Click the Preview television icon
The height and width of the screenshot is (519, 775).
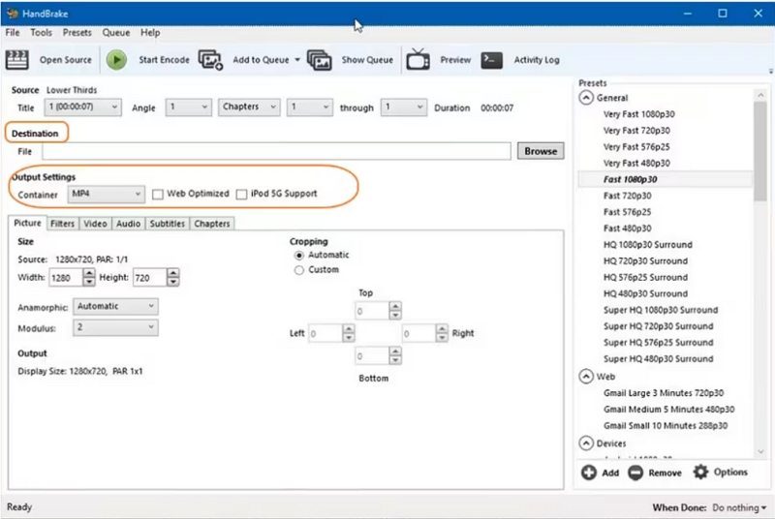[x=418, y=60]
